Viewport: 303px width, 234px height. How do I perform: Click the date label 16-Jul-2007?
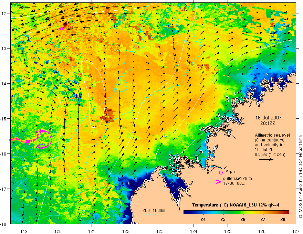[268, 118]
